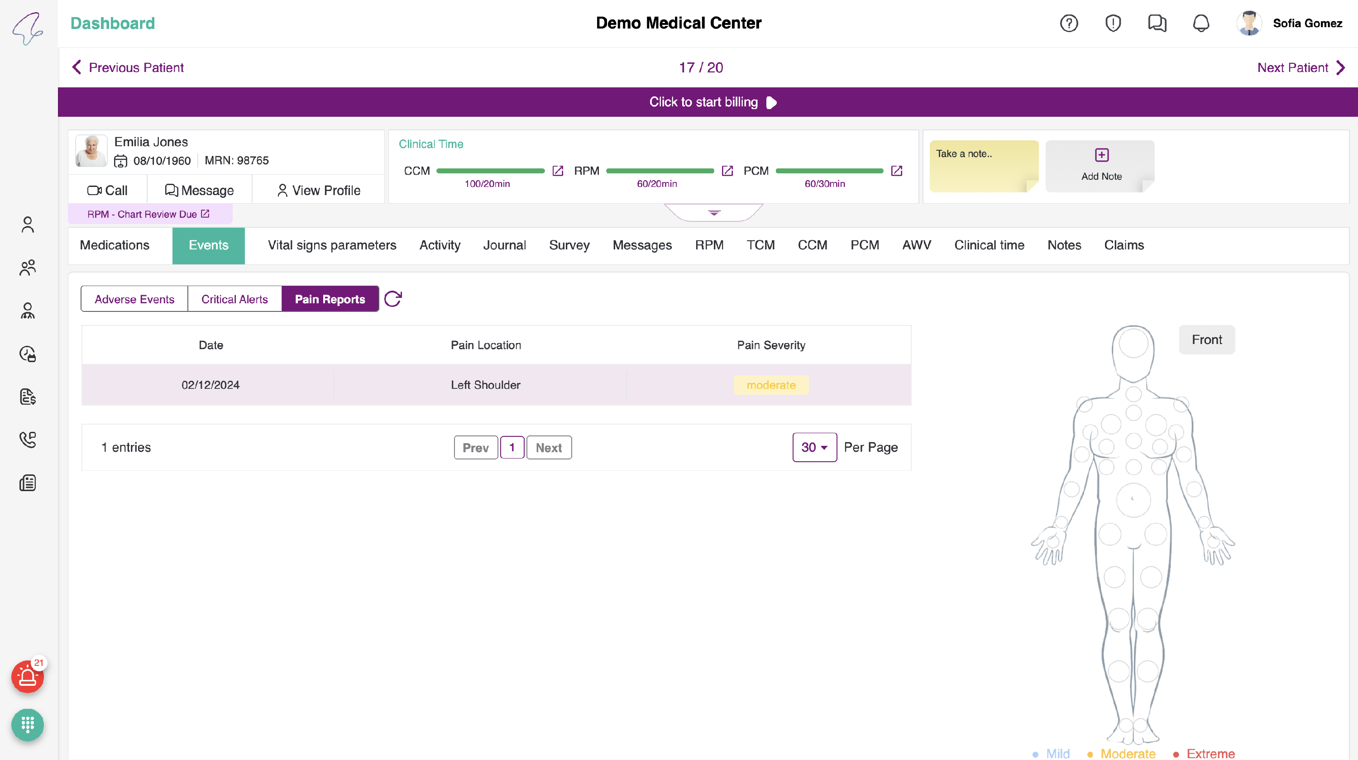The width and height of the screenshot is (1358, 760).
Task: Click the phone calls sidebar icon
Action: click(x=28, y=440)
